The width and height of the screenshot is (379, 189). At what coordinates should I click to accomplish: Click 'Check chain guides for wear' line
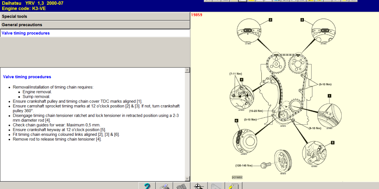point(57,125)
